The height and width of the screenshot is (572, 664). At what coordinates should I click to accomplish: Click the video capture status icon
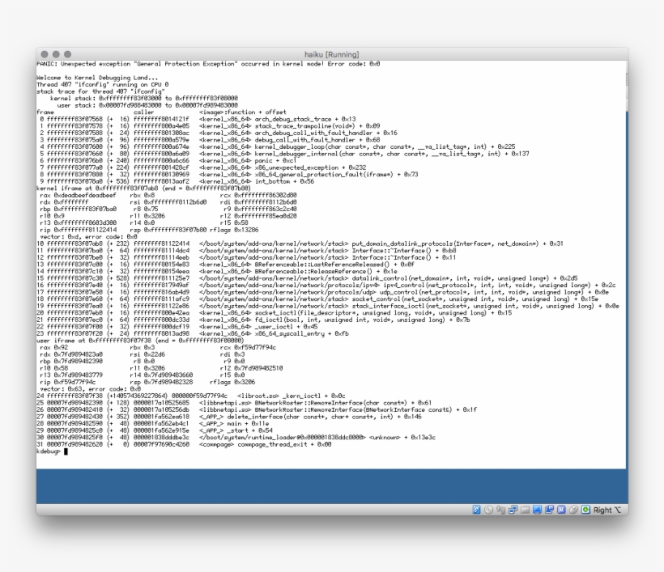pos(549,511)
